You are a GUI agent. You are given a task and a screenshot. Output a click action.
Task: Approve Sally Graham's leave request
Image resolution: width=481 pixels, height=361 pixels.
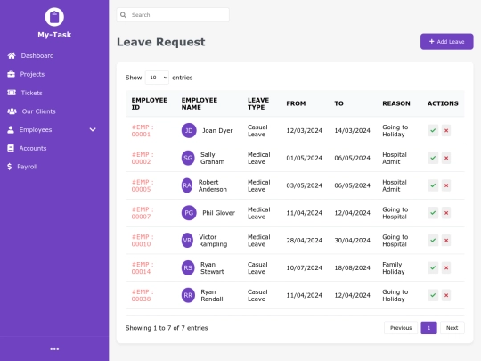pos(433,158)
